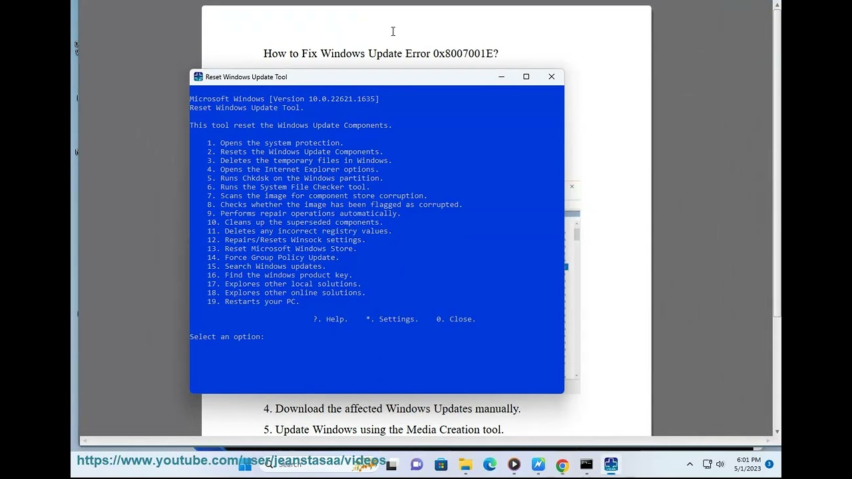Click '14. Force Group Policy Update.'
Screen dimensions: 852x479
[273, 257]
